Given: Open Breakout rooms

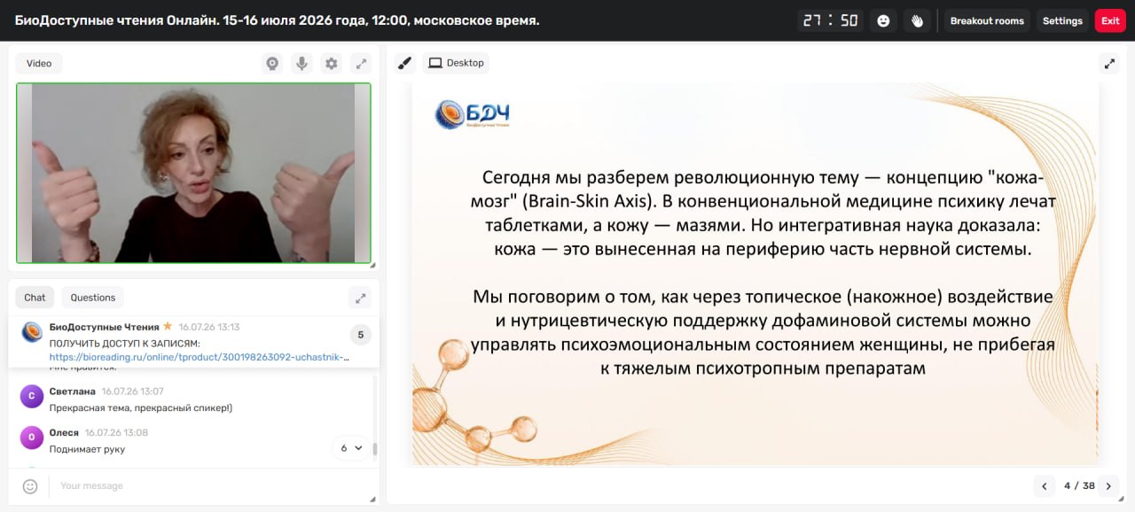Looking at the screenshot, I should (x=987, y=20).
